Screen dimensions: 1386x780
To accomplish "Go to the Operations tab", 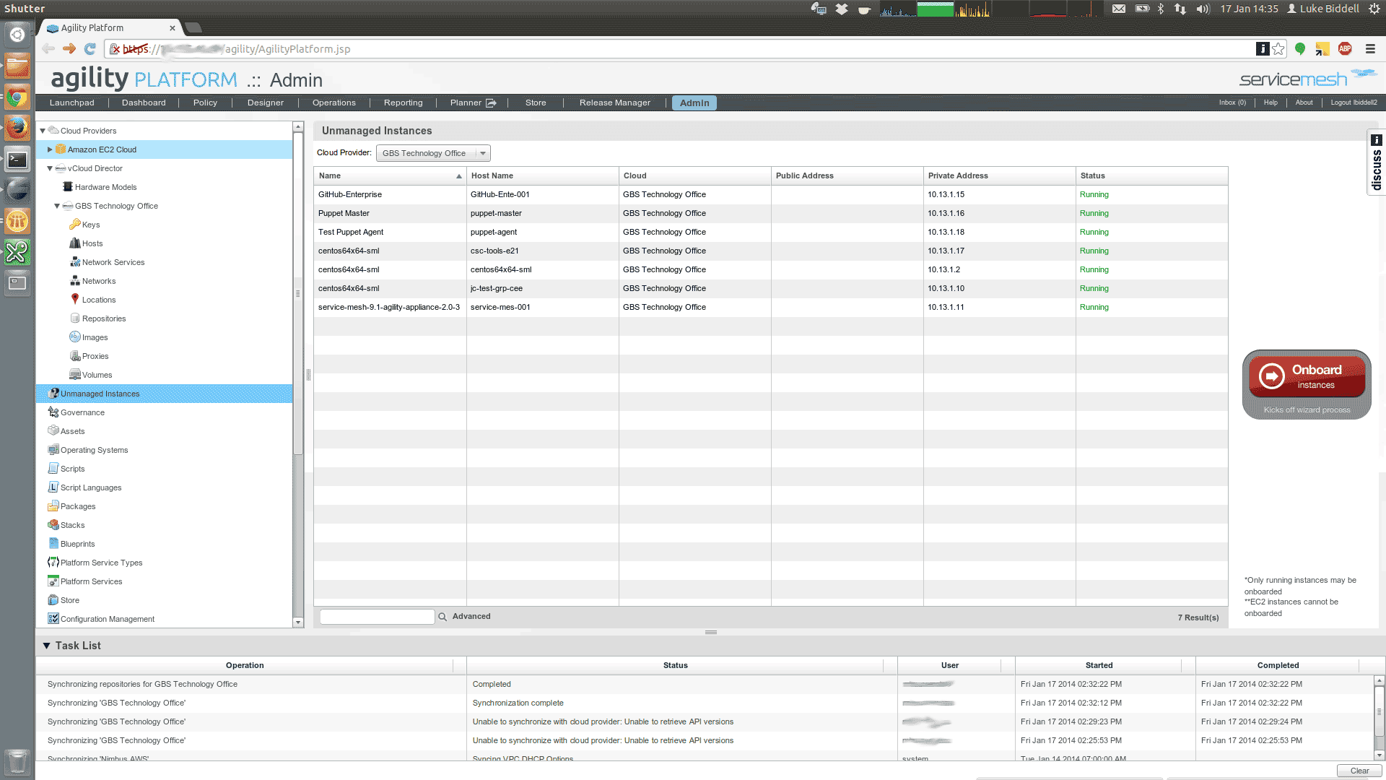I will [x=334, y=103].
